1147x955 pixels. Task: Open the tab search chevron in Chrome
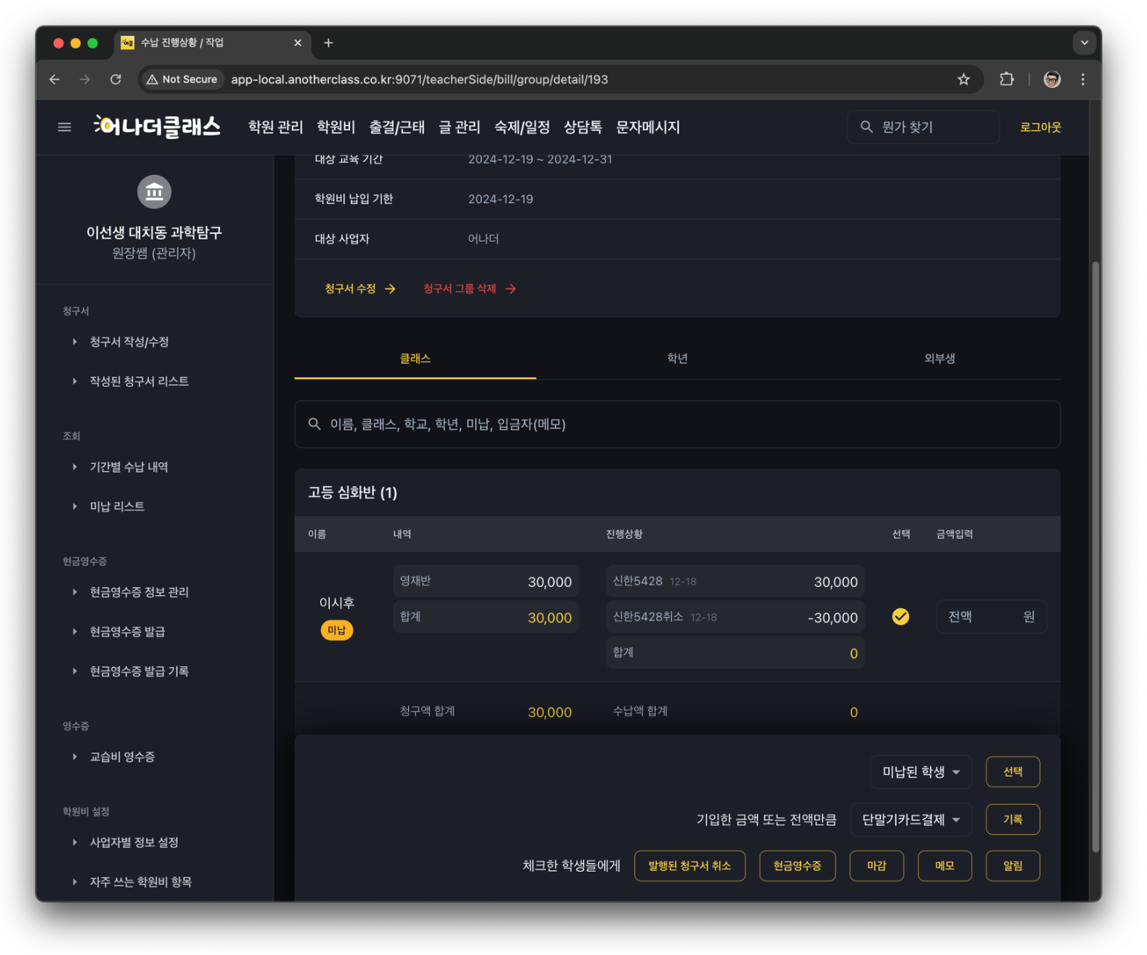[x=1084, y=43]
